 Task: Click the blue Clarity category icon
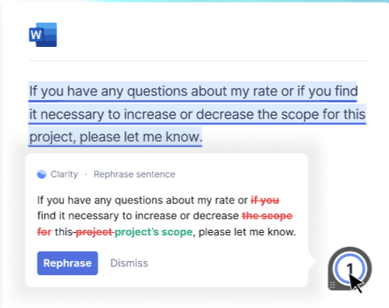click(41, 174)
